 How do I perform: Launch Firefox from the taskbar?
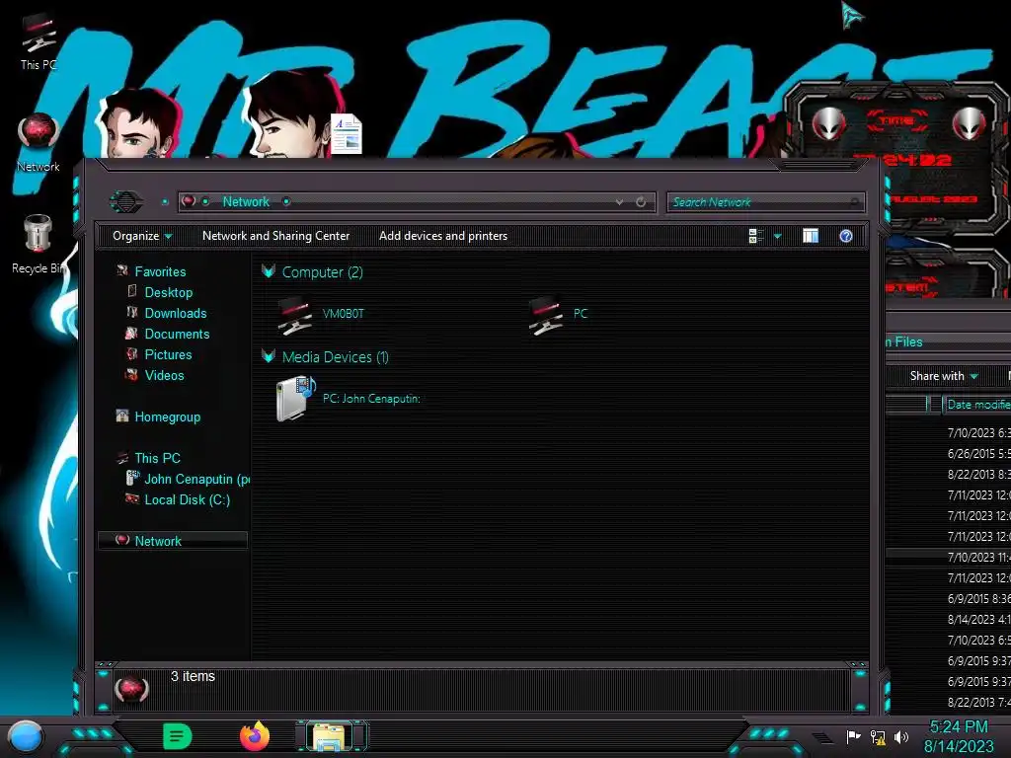[x=255, y=736]
